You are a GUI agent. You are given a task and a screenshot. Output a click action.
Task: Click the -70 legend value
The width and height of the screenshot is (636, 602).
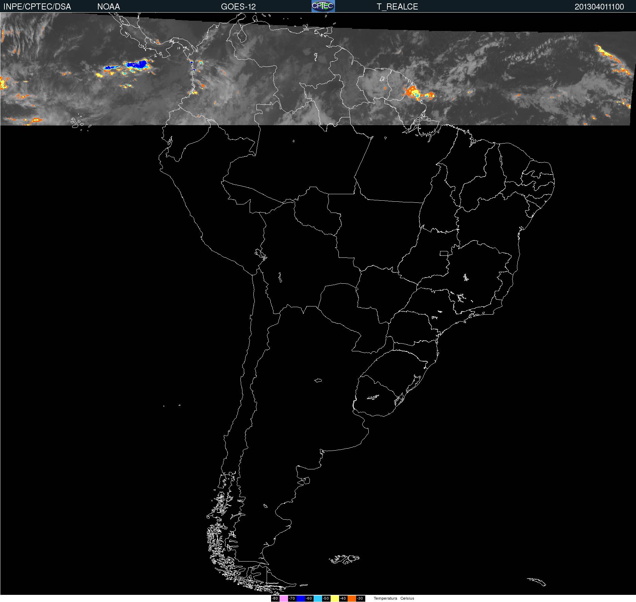pos(292,599)
